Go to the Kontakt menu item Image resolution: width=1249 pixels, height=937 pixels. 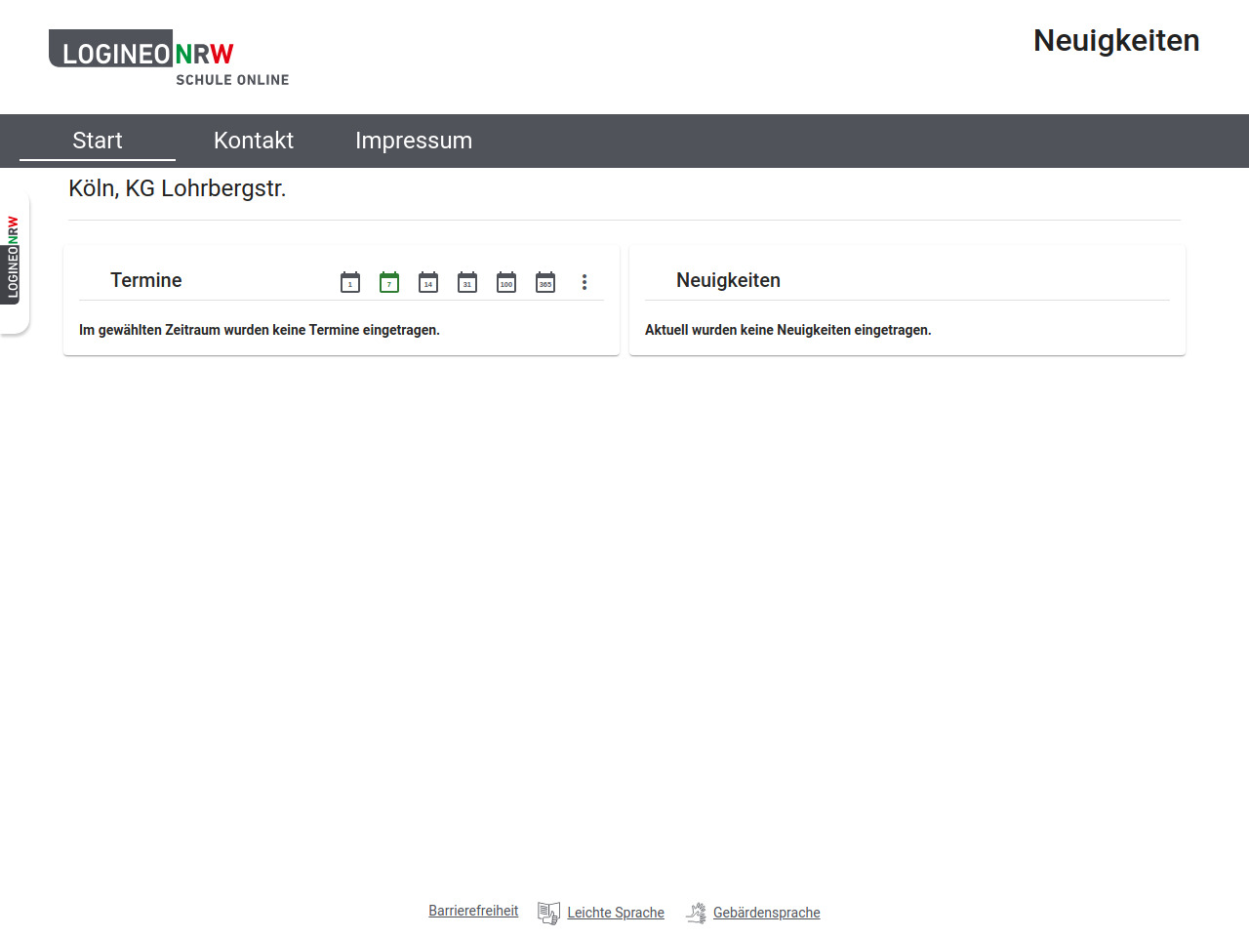pos(254,141)
